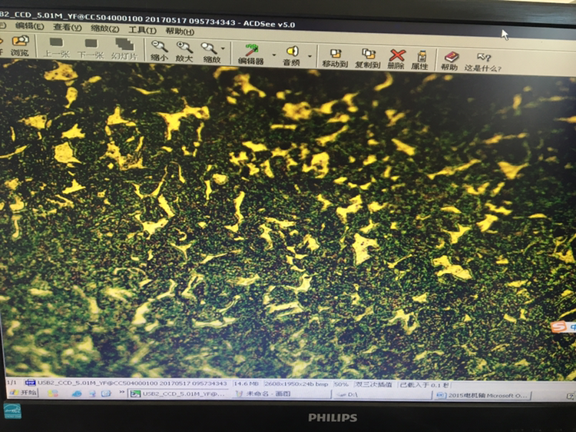
Task: Click the 50% zoom status entry
Action: click(341, 384)
